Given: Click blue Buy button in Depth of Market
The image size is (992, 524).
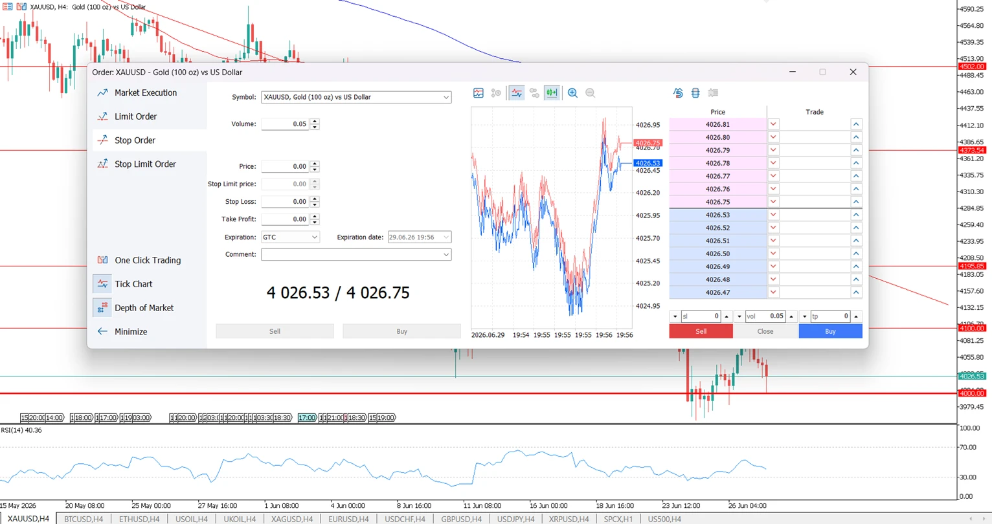Looking at the screenshot, I should [830, 331].
